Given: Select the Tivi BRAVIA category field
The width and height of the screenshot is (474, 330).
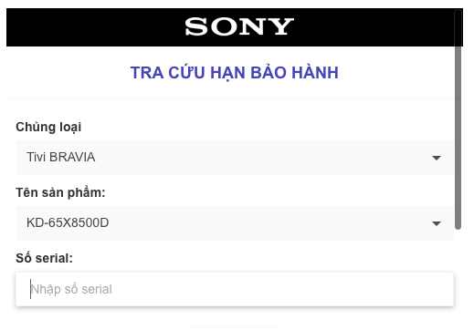Looking at the screenshot, I should (235, 158).
